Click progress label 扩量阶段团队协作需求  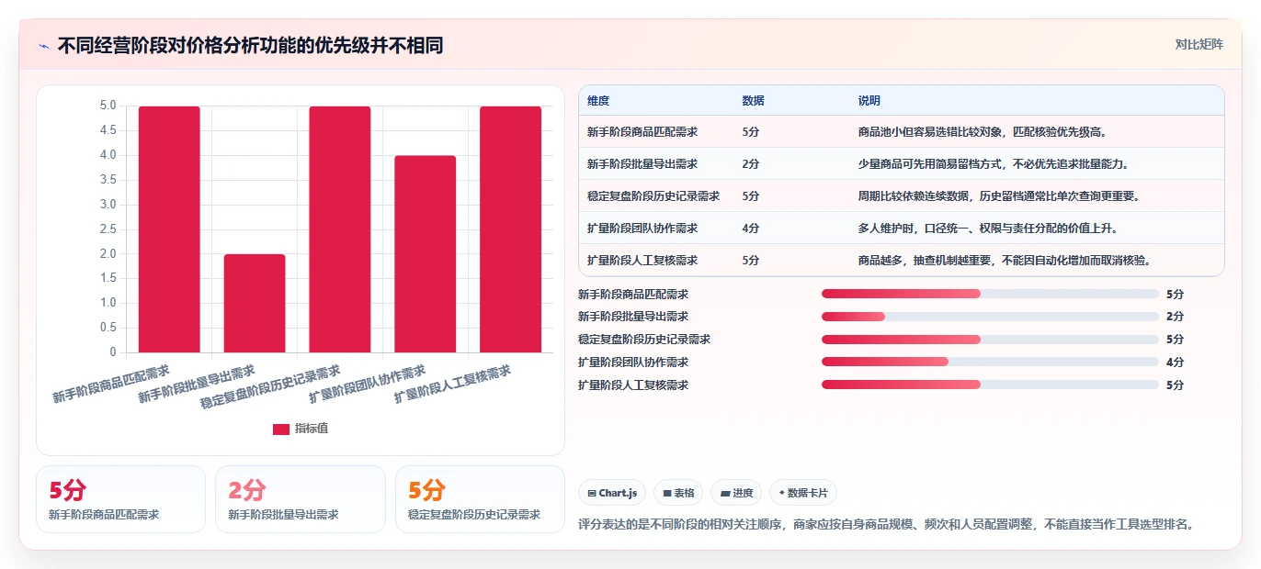coord(633,363)
